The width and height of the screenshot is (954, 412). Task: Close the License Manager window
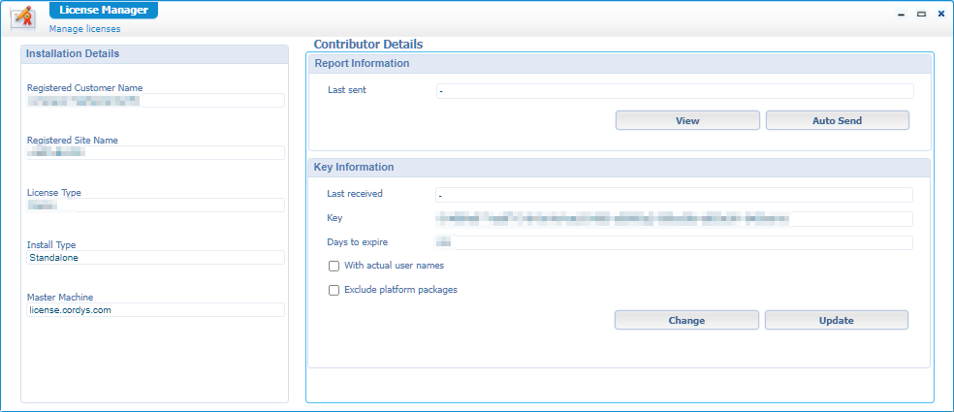940,14
